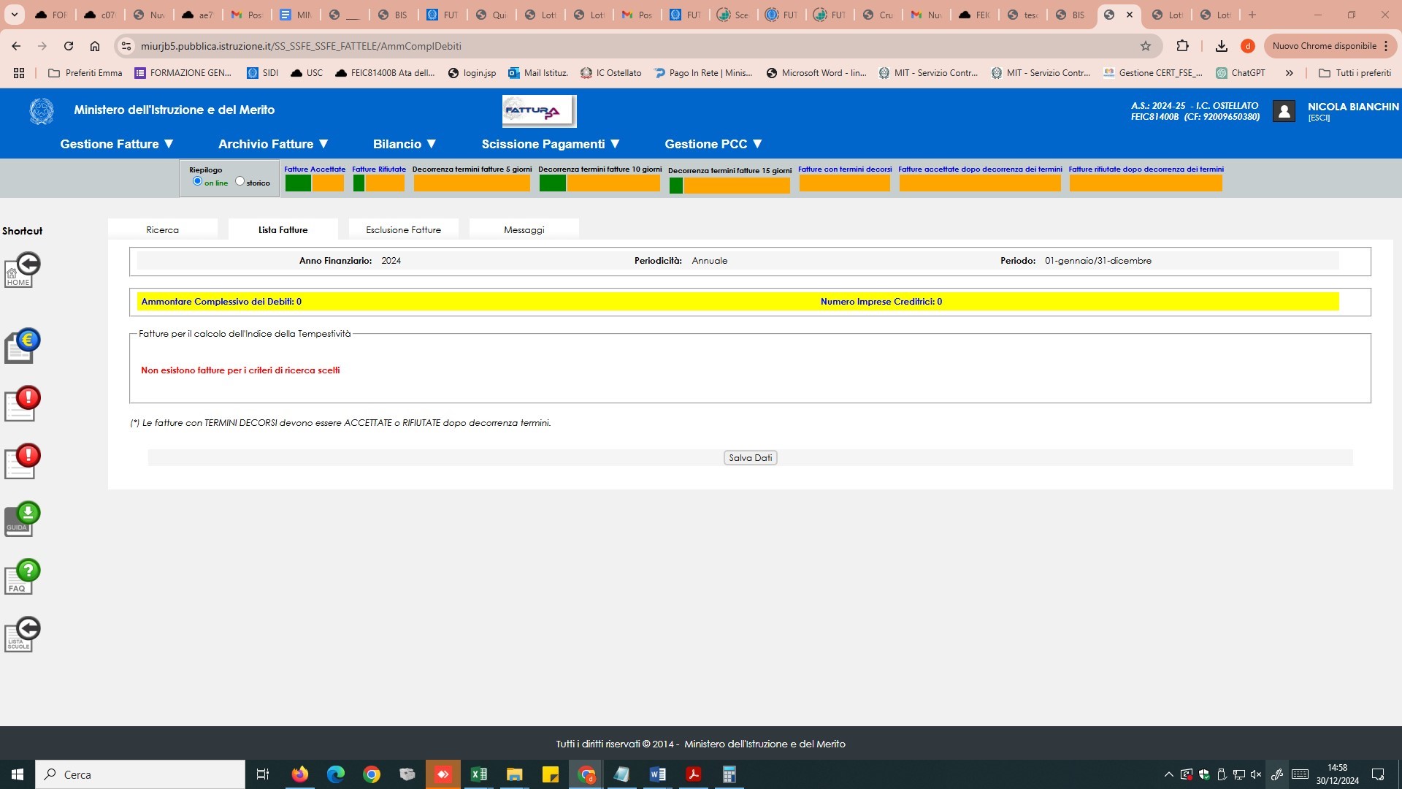
Task: Open the FAQ shortcut icon
Action: click(22, 577)
